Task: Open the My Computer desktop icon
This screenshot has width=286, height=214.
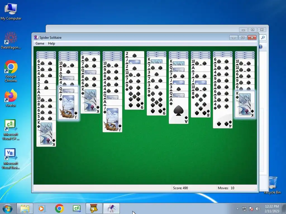Action: click(11, 11)
